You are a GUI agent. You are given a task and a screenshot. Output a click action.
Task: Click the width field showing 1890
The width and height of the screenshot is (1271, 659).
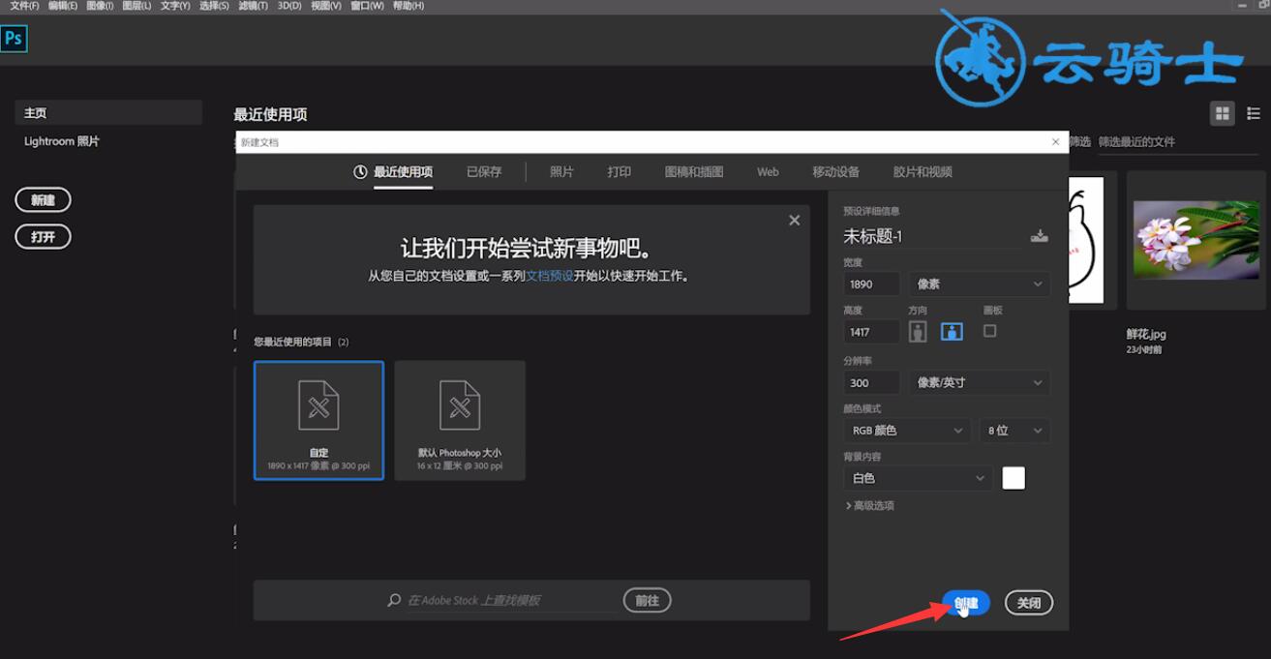point(871,284)
